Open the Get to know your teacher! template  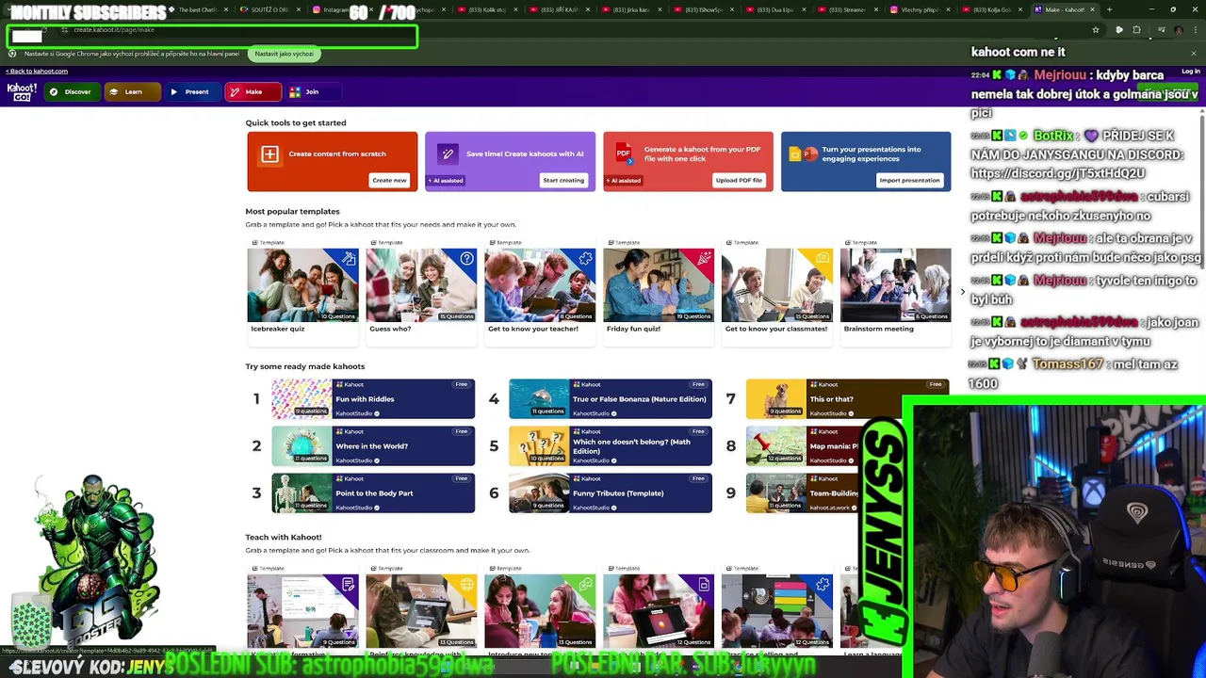[x=540, y=290]
